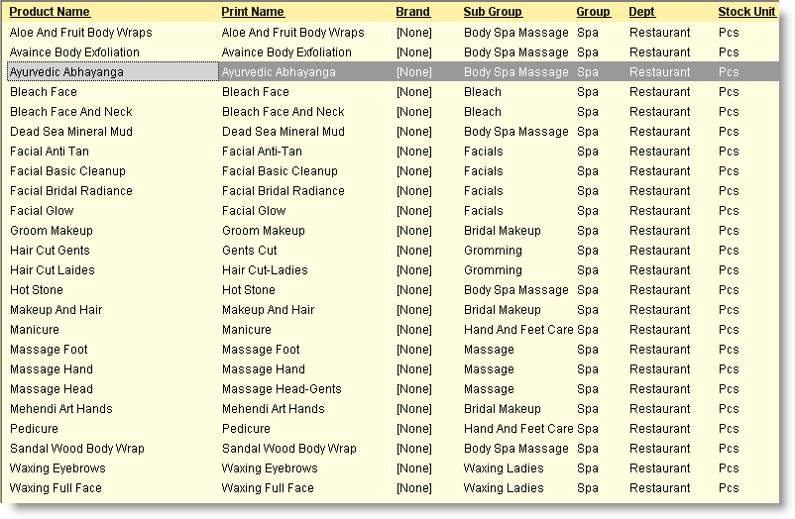This screenshot has height=519, width=795.
Task: Select the Avaince Body Exfoliation product
Action: (x=74, y=52)
